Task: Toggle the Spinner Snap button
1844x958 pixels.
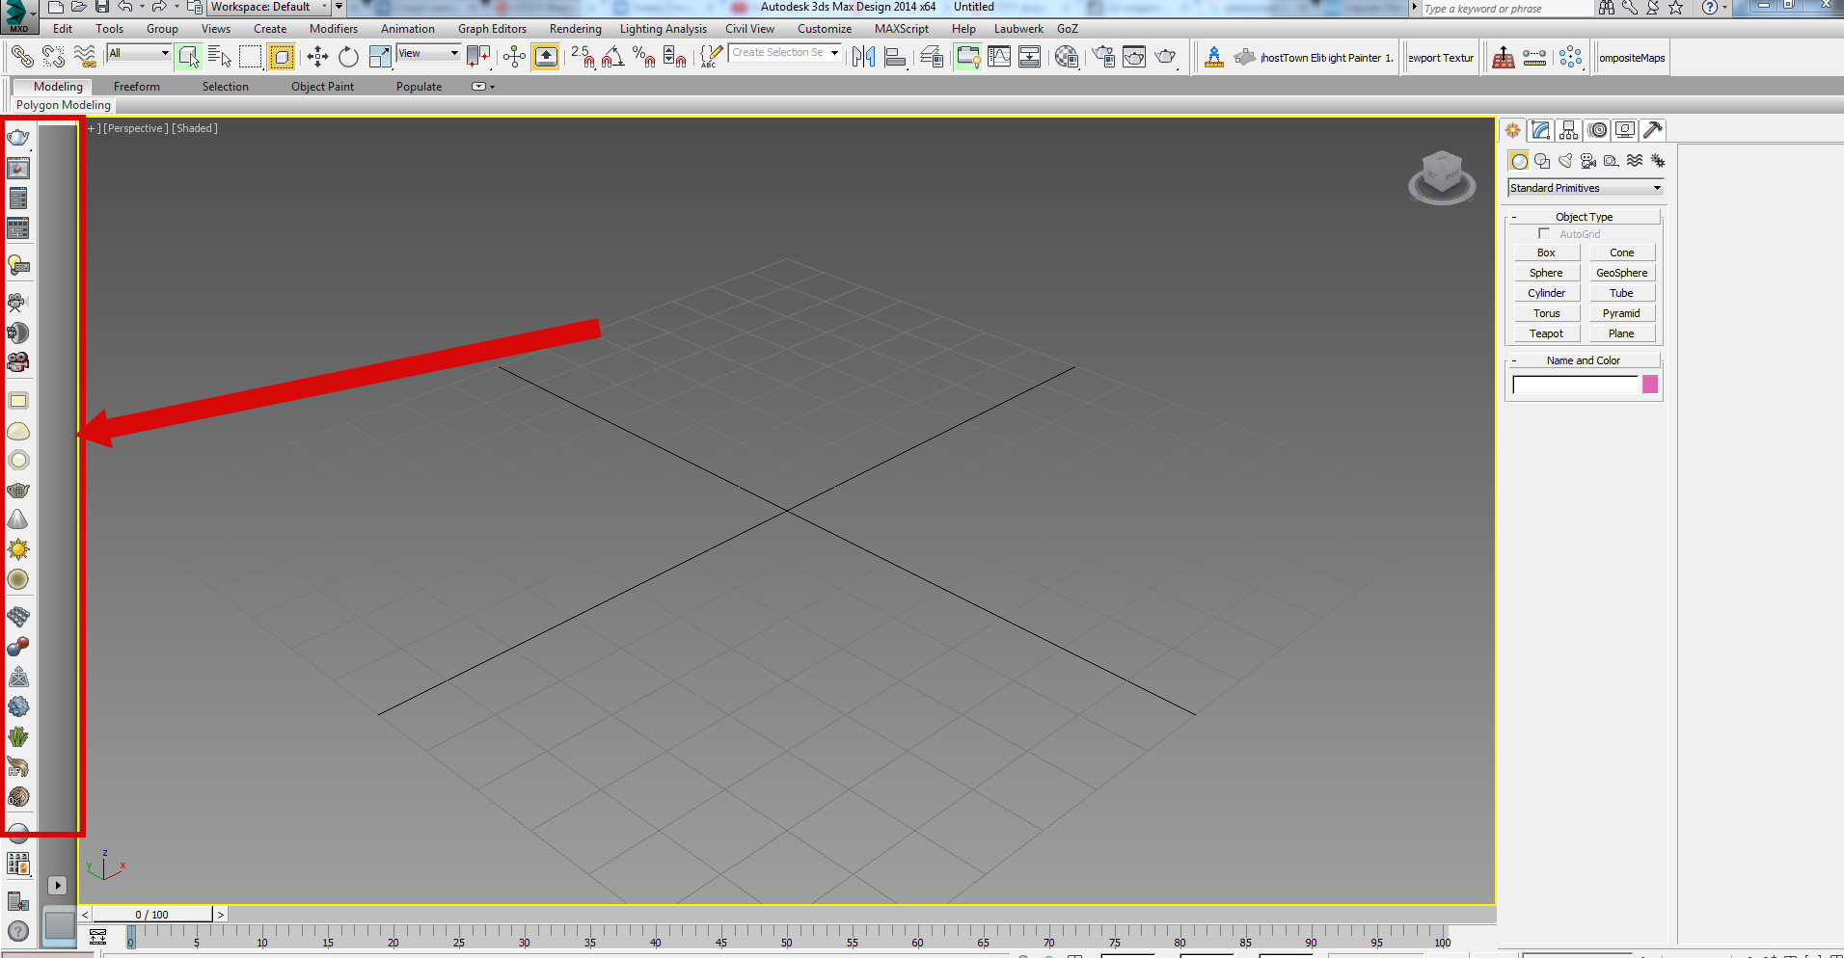Action: (x=675, y=57)
